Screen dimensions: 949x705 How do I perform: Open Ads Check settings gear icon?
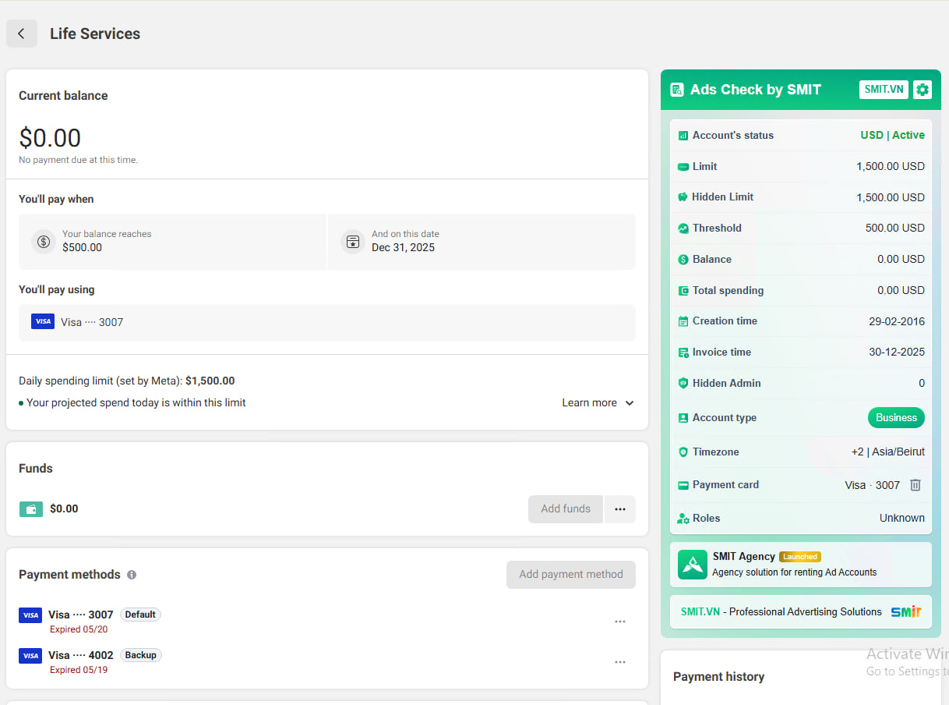click(923, 90)
